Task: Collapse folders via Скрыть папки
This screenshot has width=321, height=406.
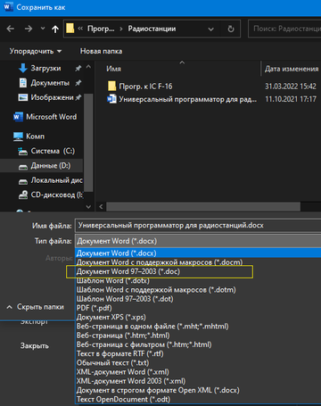Action: [36, 307]
